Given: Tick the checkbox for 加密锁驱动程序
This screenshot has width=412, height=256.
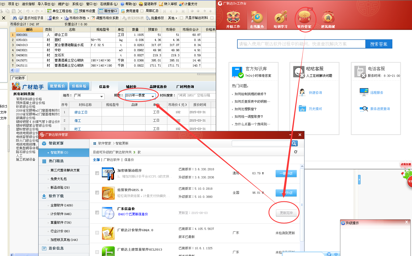Looking at the screenshot, I should point(97,173).
